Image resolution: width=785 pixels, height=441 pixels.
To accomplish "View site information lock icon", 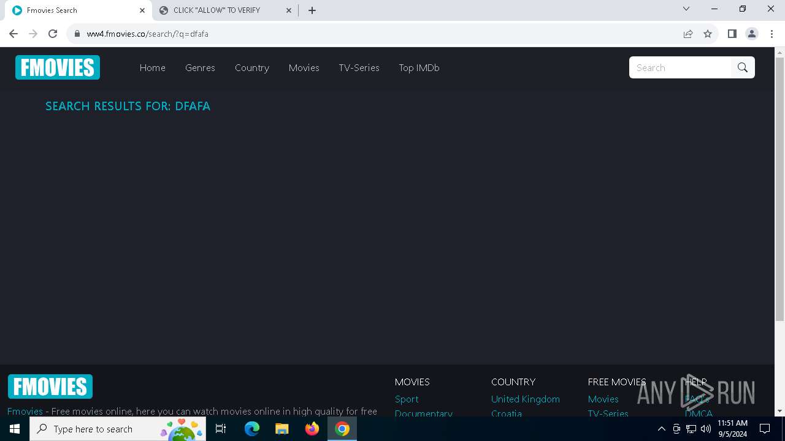I will [77, 34].
